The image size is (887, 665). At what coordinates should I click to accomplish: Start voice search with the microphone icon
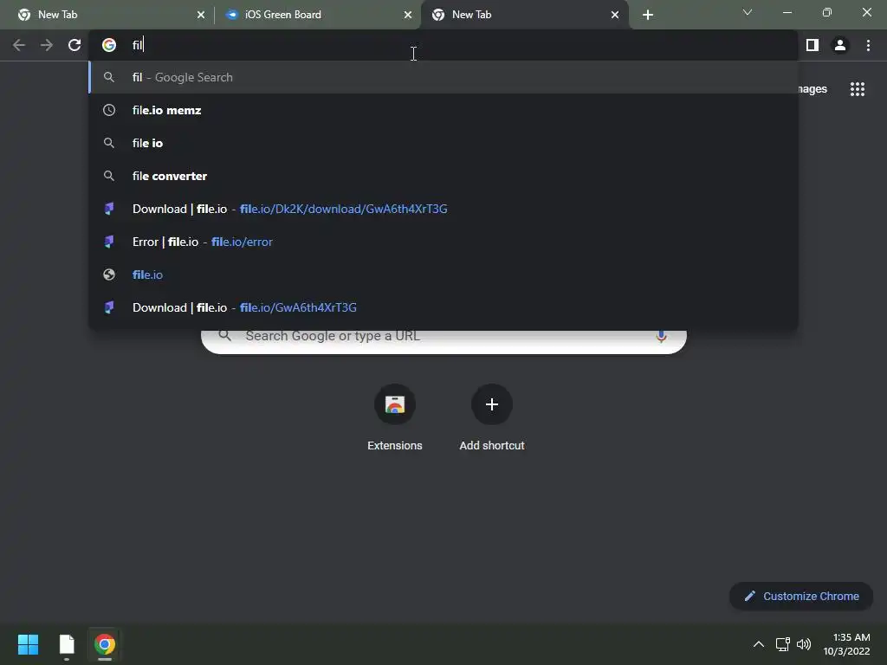pos(661,337)
